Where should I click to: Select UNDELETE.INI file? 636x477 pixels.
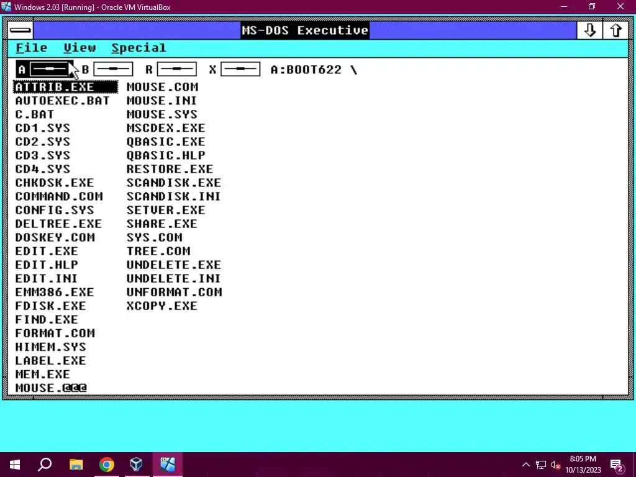coord(174,279)
